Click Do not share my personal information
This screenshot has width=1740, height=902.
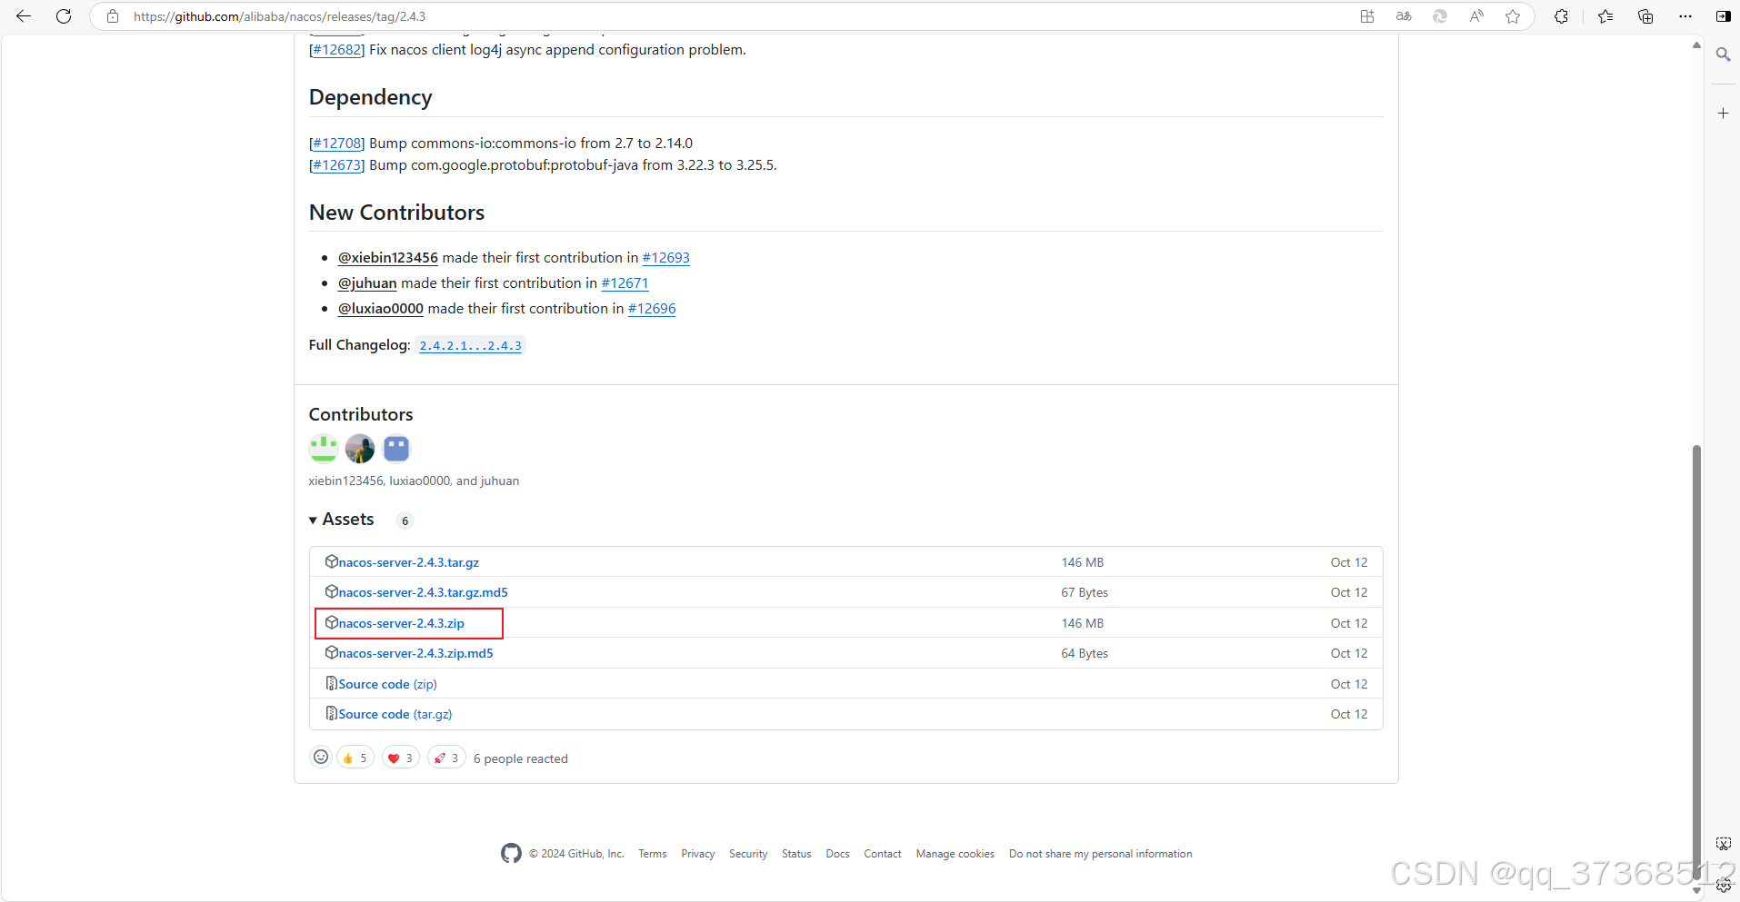pyautogui.click(x=1100, y=854)
